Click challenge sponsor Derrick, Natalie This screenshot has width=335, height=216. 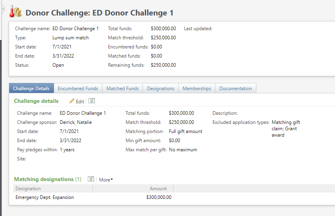[75, 122]
